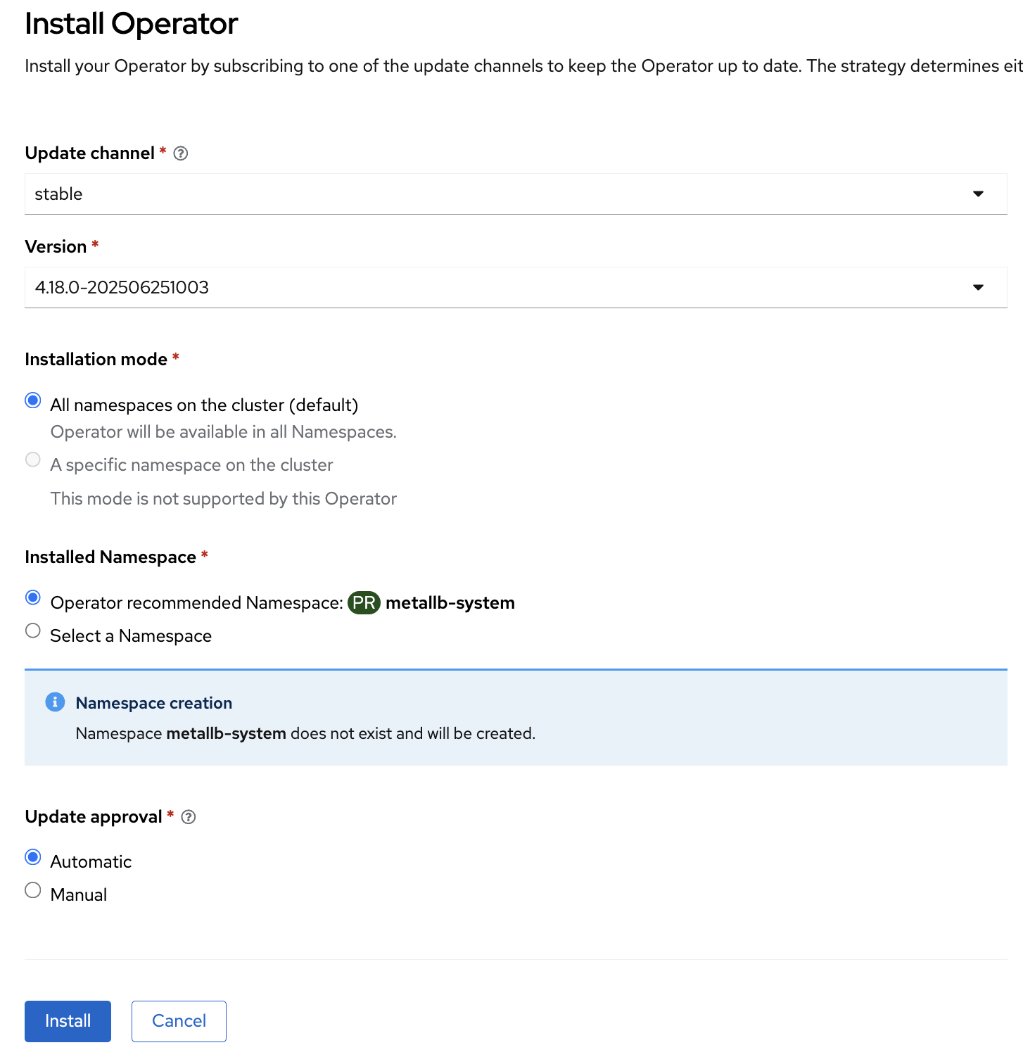Image resolution: width=1023 pixels, height=1057 pixels.
Task: Click the Update approval help icon
Action: coord(189,817)
